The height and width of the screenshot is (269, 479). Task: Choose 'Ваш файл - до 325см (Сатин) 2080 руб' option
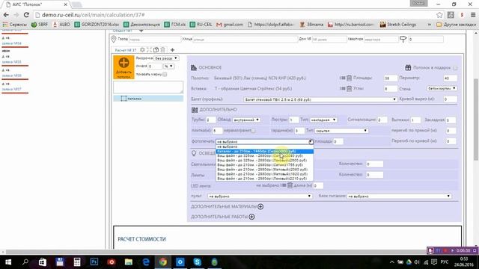(x=264, y=156)
